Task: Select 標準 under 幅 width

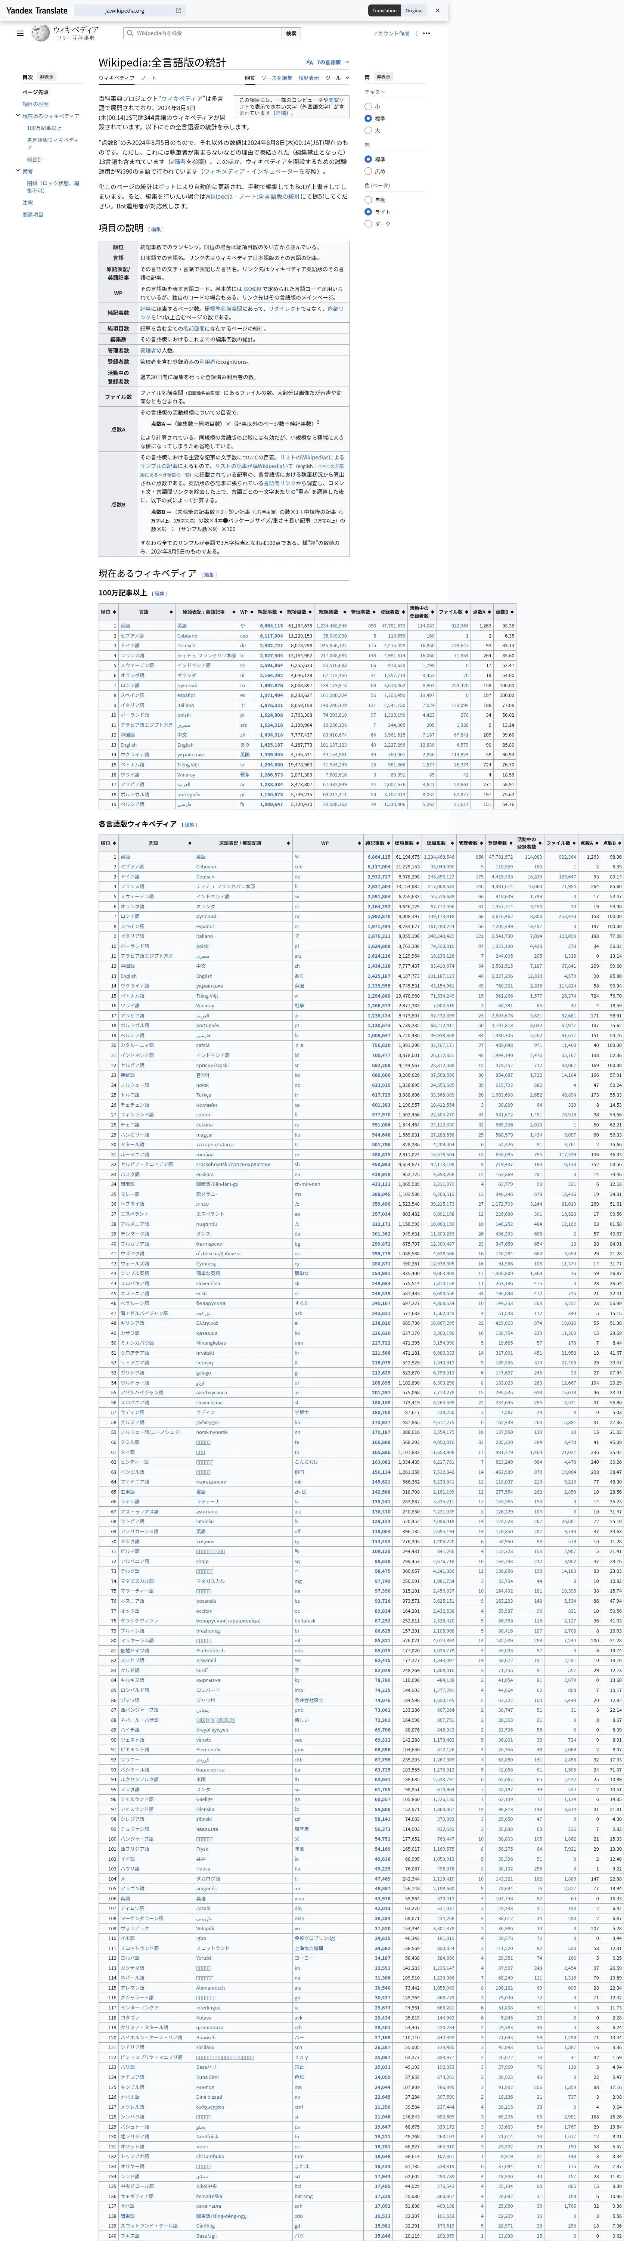Action: click(368, 159)
